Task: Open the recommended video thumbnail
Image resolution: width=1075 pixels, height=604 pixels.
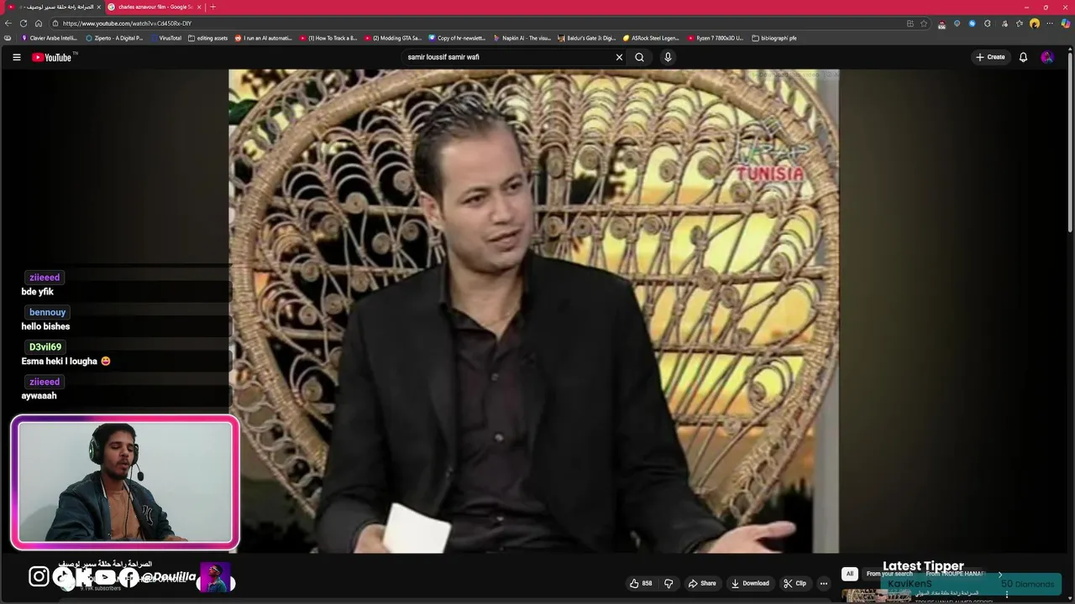Action: pyautogui.click(x=877, y=596)
